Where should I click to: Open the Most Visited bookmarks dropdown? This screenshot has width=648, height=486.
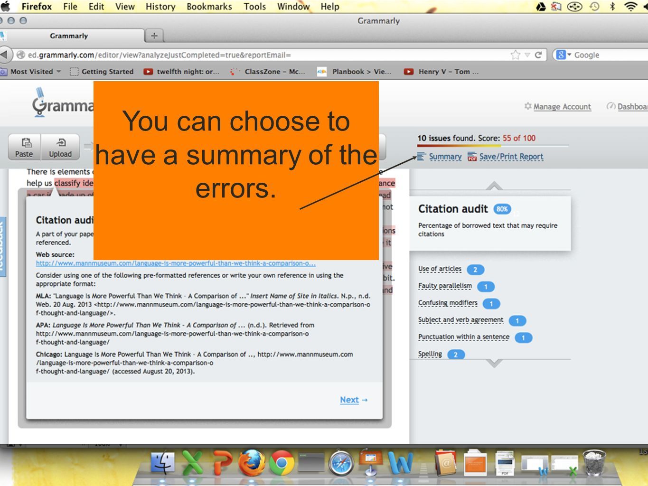point(31,72)
